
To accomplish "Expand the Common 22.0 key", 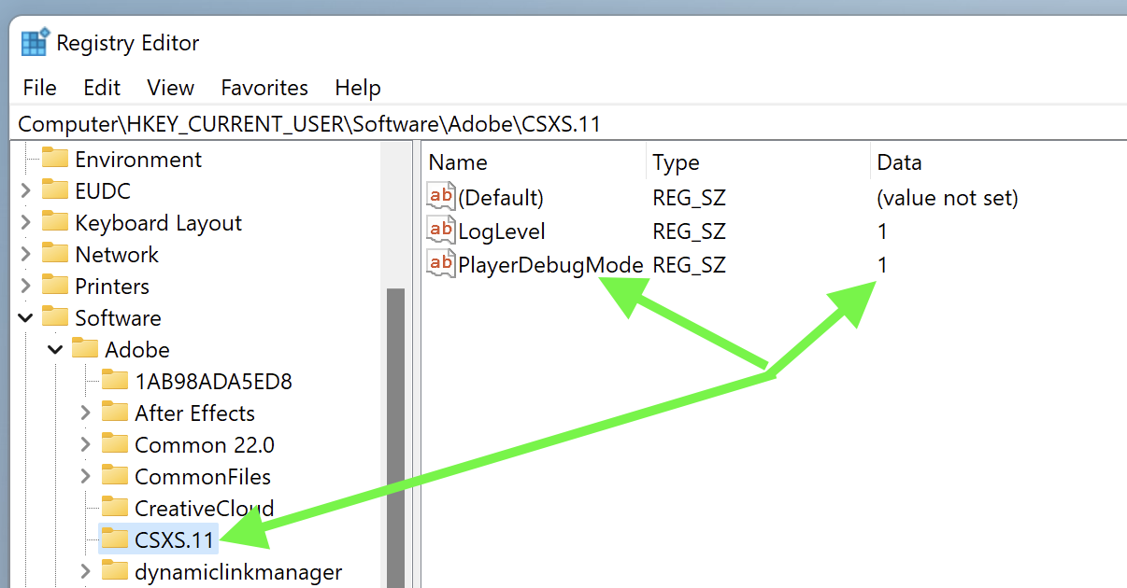I will pyautogui.click(x=85, y=444).
